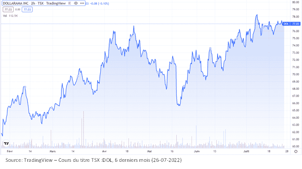
Task: Click date 28 on the time axis
Action: pos(287,152)
